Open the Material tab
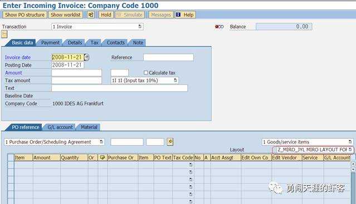Image resolution: width=356 pixels, height=204 pixels. (89, 127)
